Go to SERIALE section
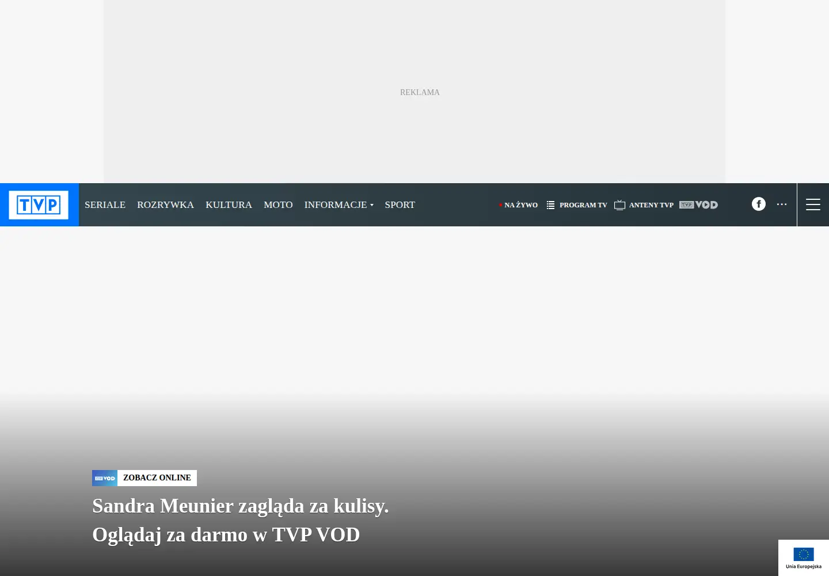Image resolution: width=829 pixels, height=576 pixels. coord(105,204)
